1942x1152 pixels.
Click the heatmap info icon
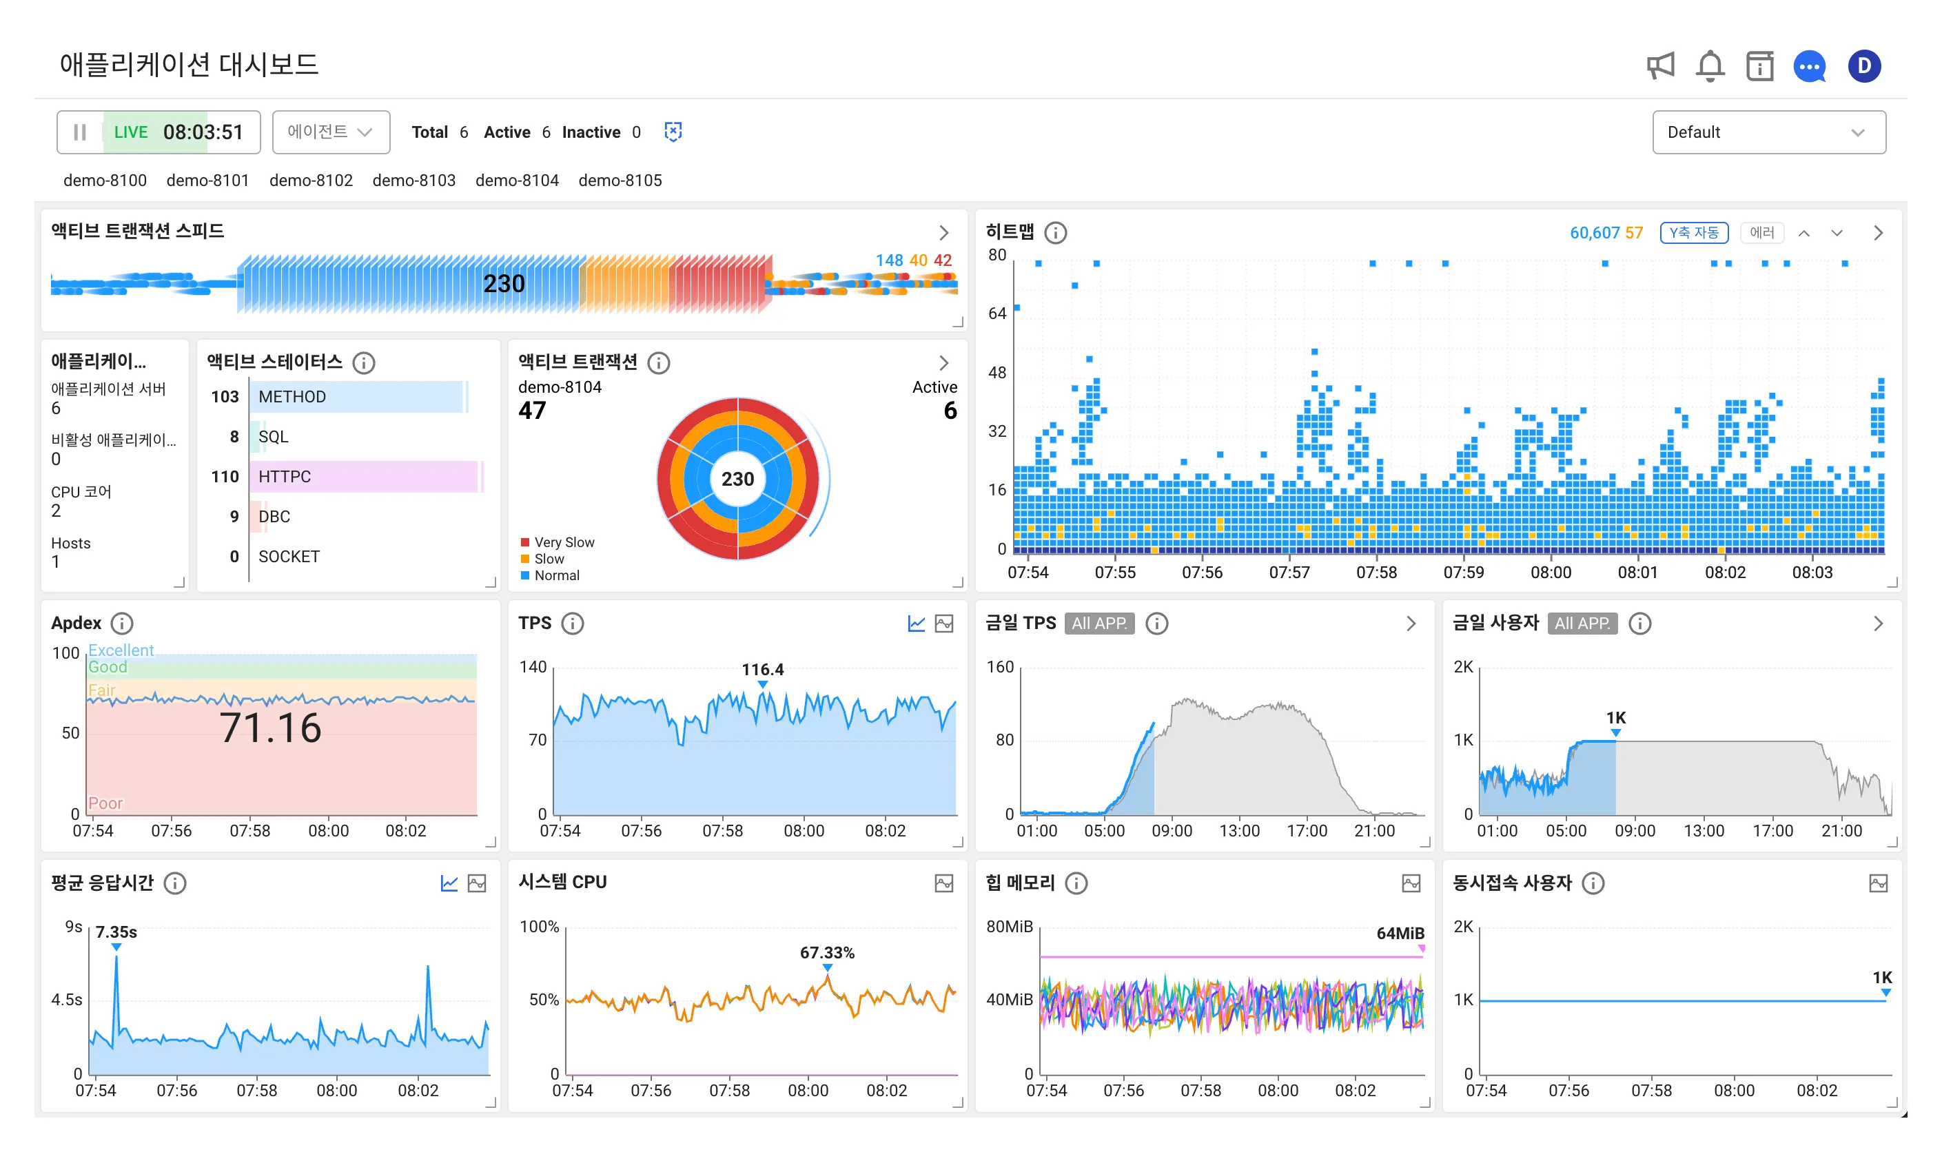pos(1054,232)
